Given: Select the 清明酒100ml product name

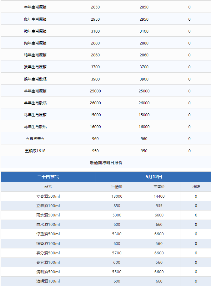Looking at the screenshot, I should pos(48,281).
